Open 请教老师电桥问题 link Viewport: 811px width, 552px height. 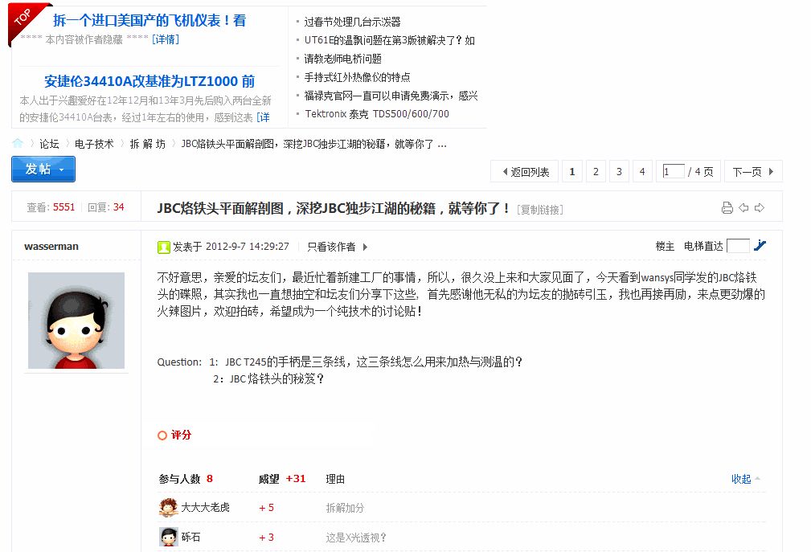[343, 59]
